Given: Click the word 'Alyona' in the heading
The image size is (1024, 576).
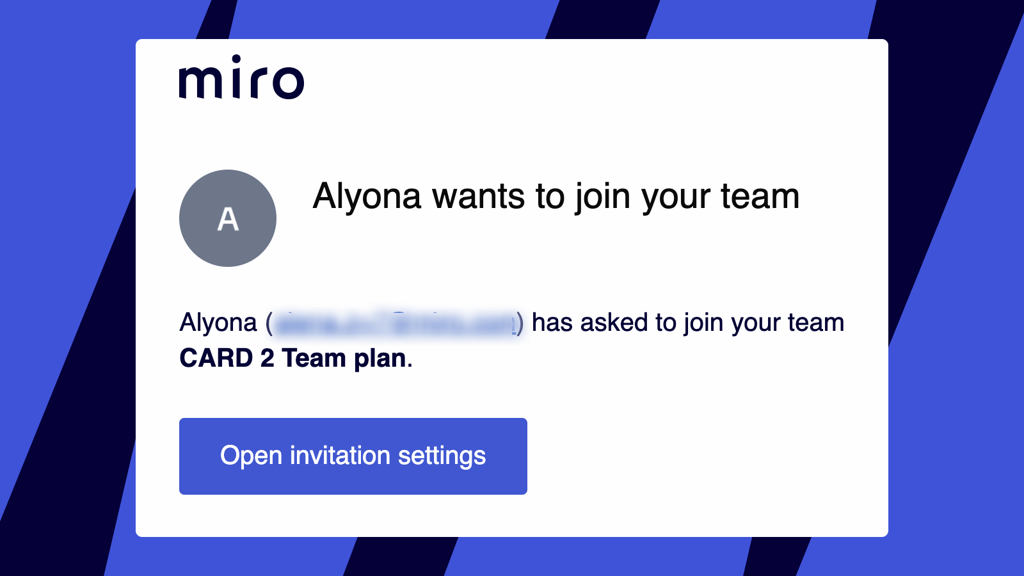Looking at the screenshot, I should tap(367, 196).
